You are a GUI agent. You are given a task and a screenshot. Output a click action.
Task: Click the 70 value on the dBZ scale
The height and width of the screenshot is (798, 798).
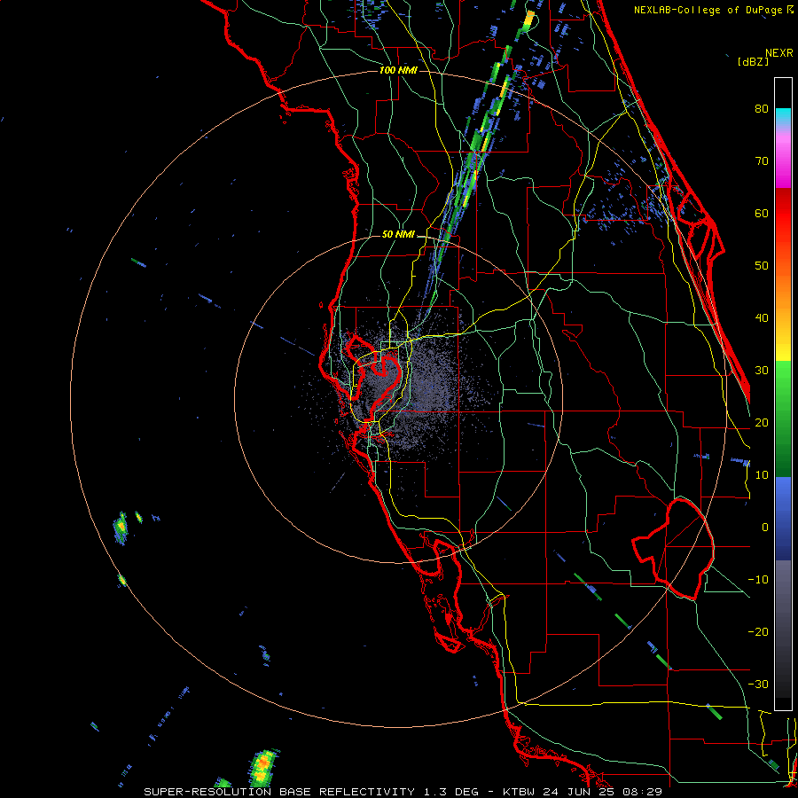(762, 160)
